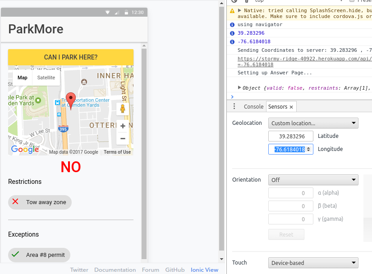The width and height of the screenshot is (372, 274).
Task: Click the info icon beside 'using navigator'
Action: (232, 25)
